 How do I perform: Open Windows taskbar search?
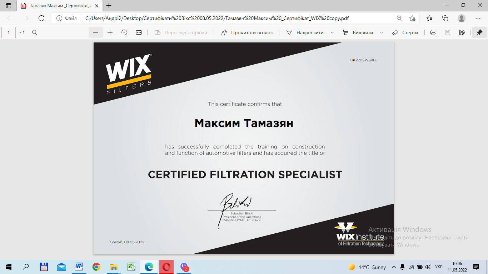[26, 267]
